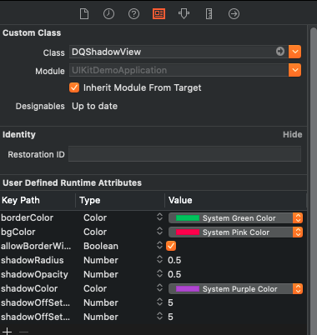Screen dimensions: 317x335
Task: Jump to DQShadowView class definition arrow
Action: tap(280, 52)
